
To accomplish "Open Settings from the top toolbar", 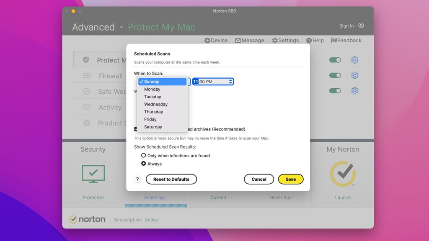I will [285, 40].
